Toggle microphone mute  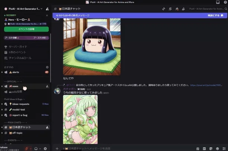(26, 149)
